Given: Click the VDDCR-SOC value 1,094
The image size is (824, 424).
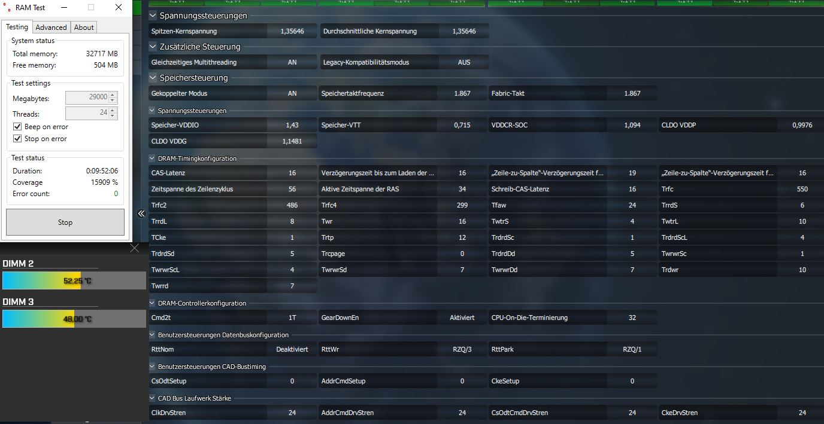Looking at the screenshot, I should coord(632,125).
